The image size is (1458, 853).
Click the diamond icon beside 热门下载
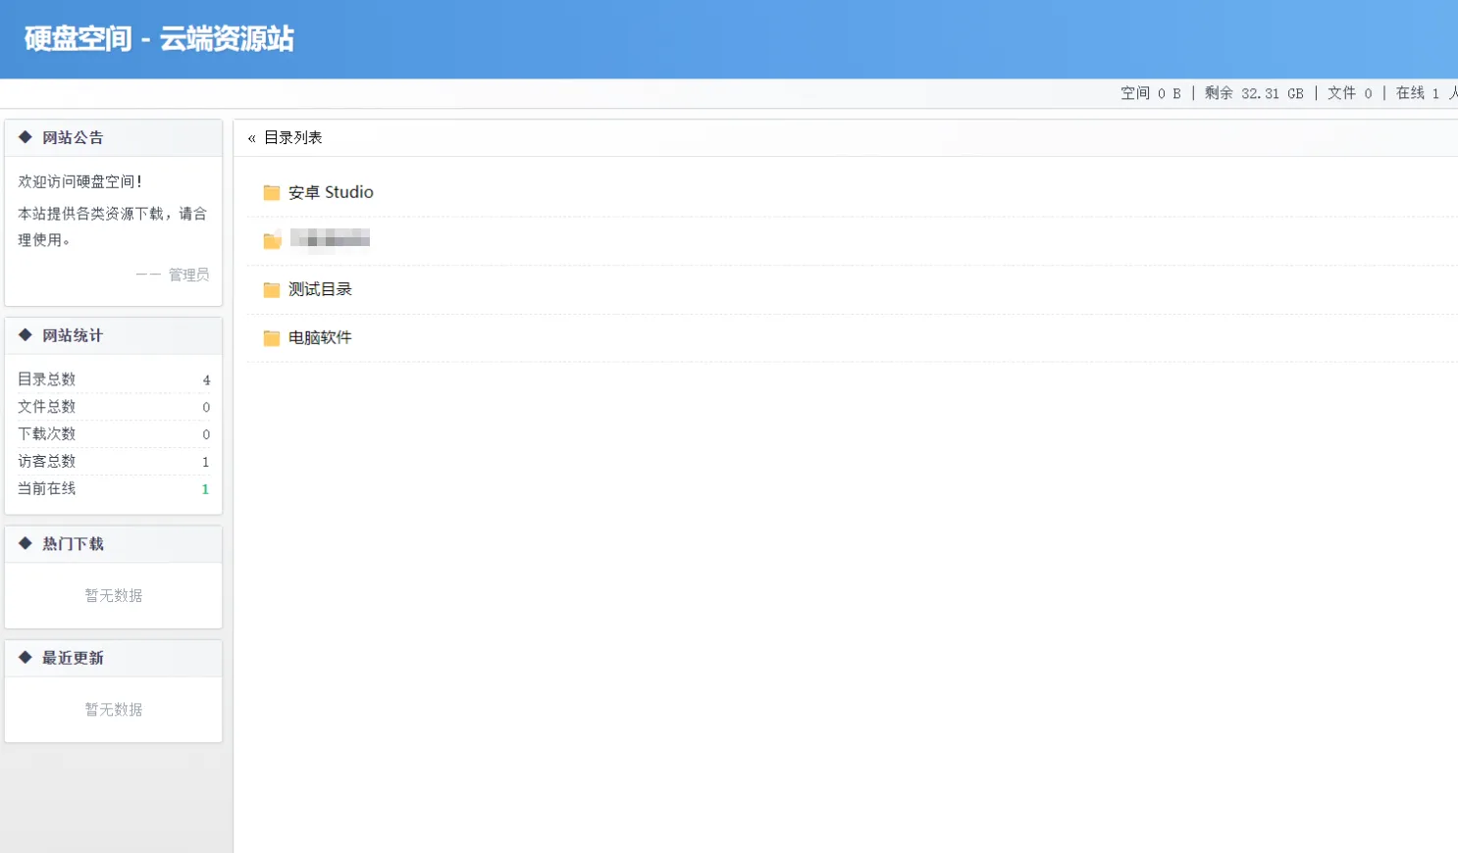click(26, 543)
